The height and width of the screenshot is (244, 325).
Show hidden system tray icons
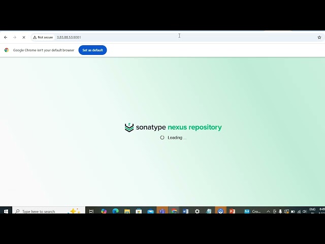click(x=268, y=211)
